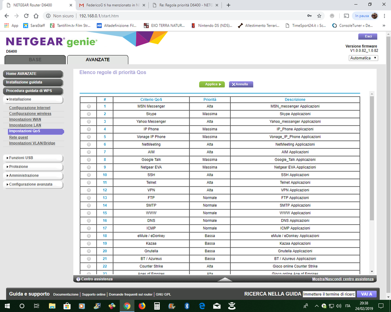Viewport: 391px width, 312px height.
Task: Select the eMule / eDonkey radio button
Action: (x=89, y=236)
